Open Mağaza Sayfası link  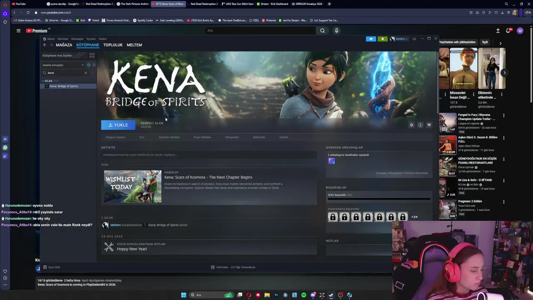115,137
